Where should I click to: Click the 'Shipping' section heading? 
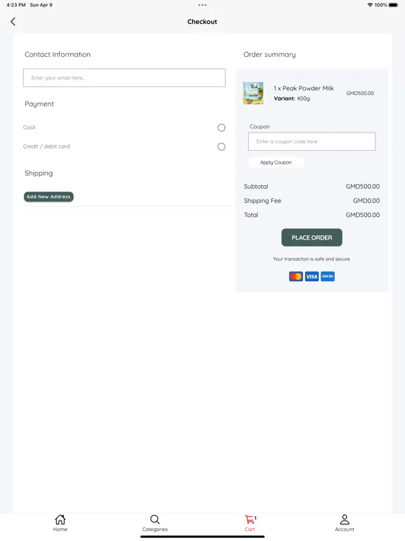[x=39, y=173]
